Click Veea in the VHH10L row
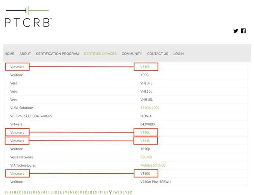 coord(14,99)
